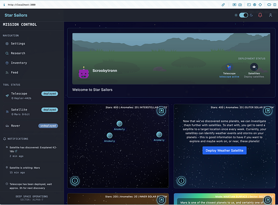This screenshot has height=205, width=278.
Task: Click the Welcome to Star Sailors text
Action: [92, 90]
